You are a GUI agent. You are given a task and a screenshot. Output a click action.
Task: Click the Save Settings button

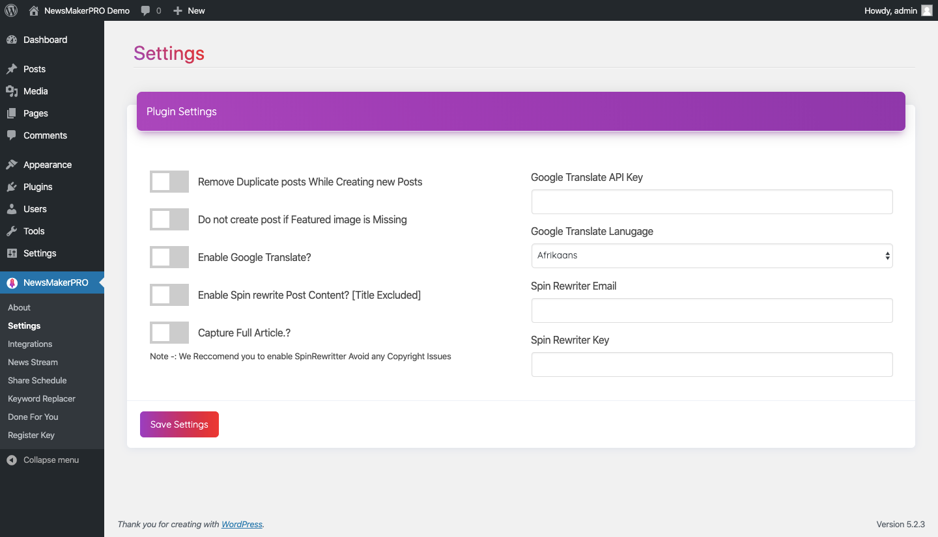(x=179, y=424)
